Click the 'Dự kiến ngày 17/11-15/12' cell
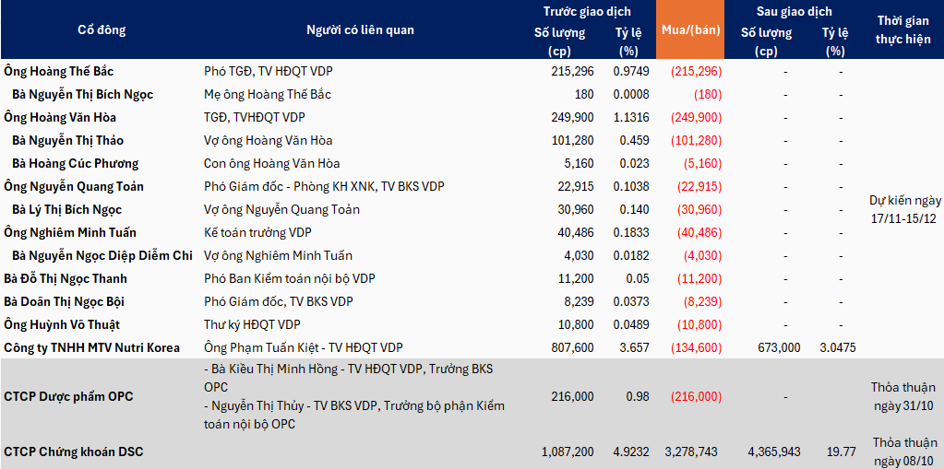Viewport: 944px width, 469px height. [x=904, y=209]
